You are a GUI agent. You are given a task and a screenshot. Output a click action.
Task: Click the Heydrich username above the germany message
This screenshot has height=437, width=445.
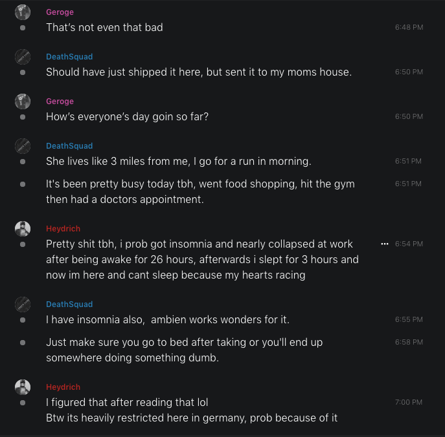[63, 387]
